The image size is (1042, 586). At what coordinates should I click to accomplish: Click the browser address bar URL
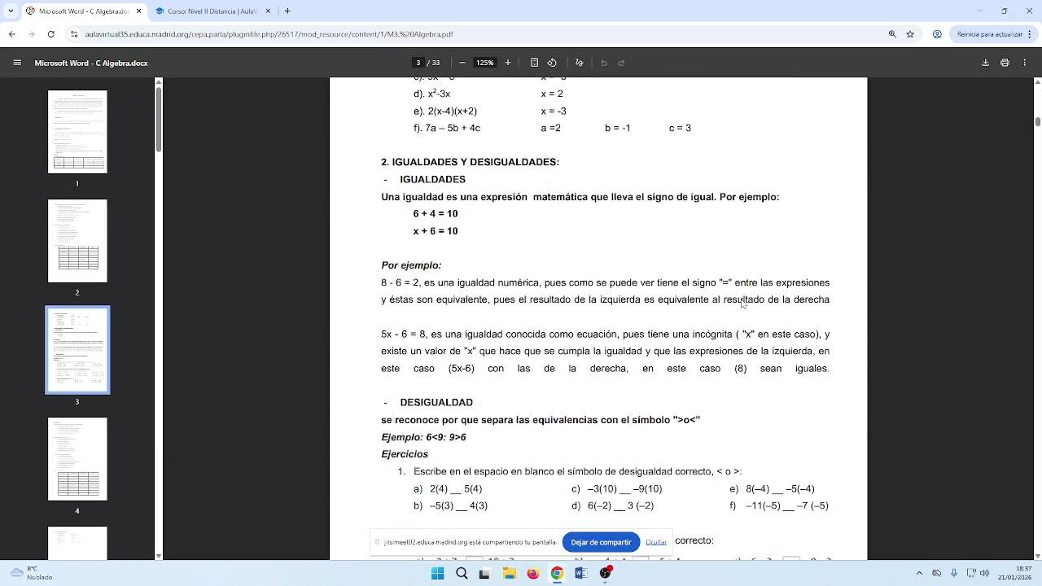[x=269, y=34]
